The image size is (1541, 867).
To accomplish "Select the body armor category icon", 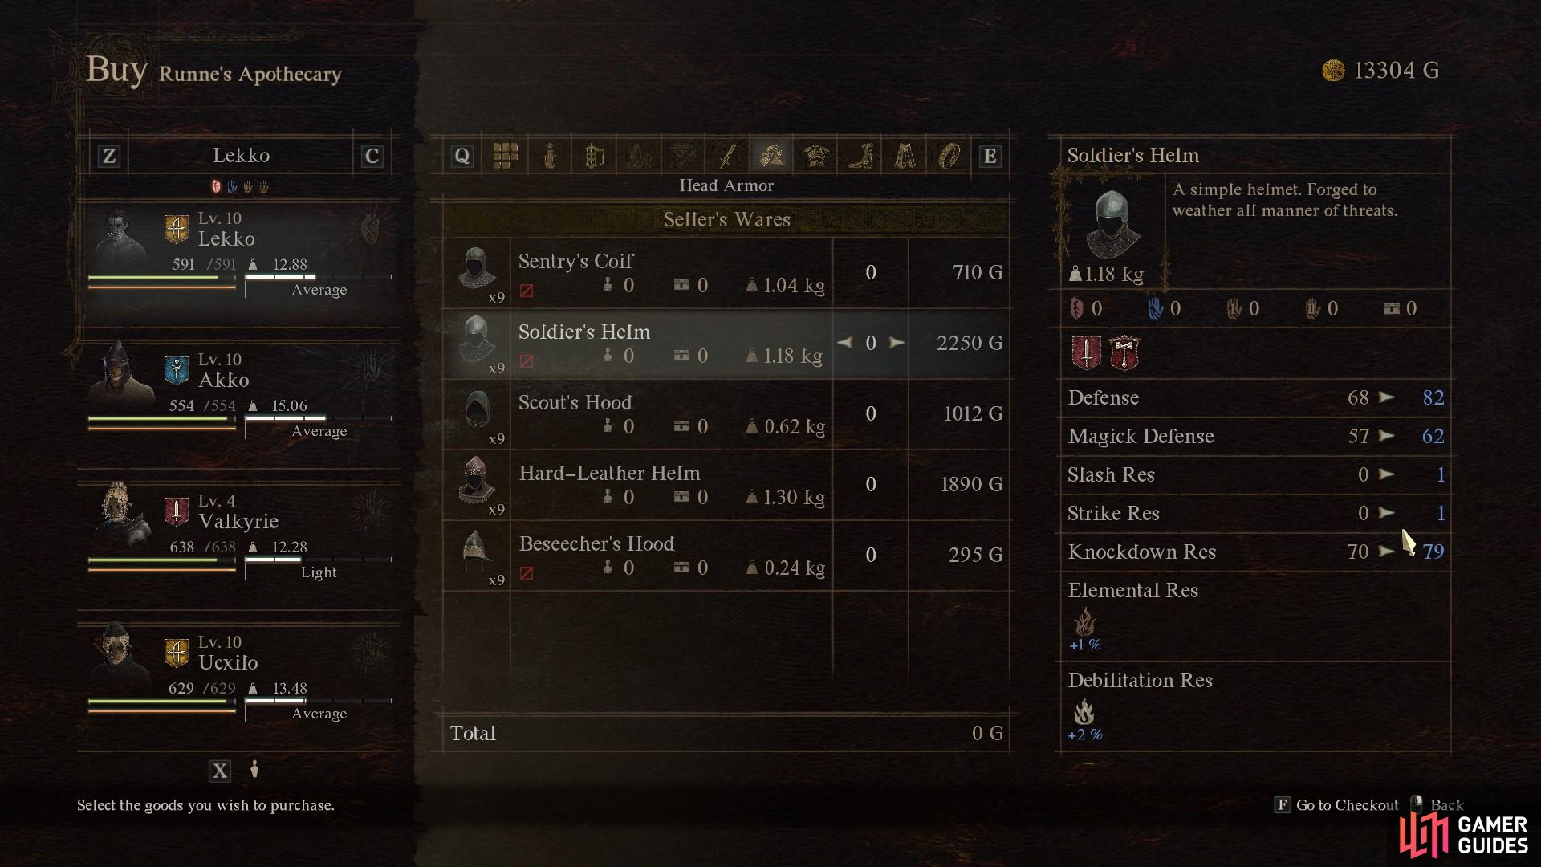I will coord(816,156).
